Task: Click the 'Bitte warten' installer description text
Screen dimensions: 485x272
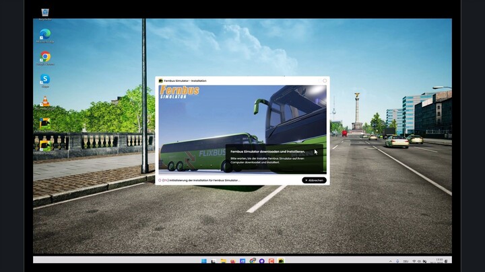Action: pos(267,161)
